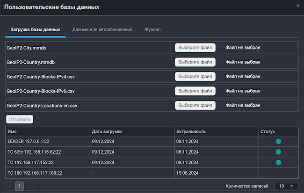Choose file for GeoIP2-Country.mmdb
The image size is (304, 193).
click(195, 62)
